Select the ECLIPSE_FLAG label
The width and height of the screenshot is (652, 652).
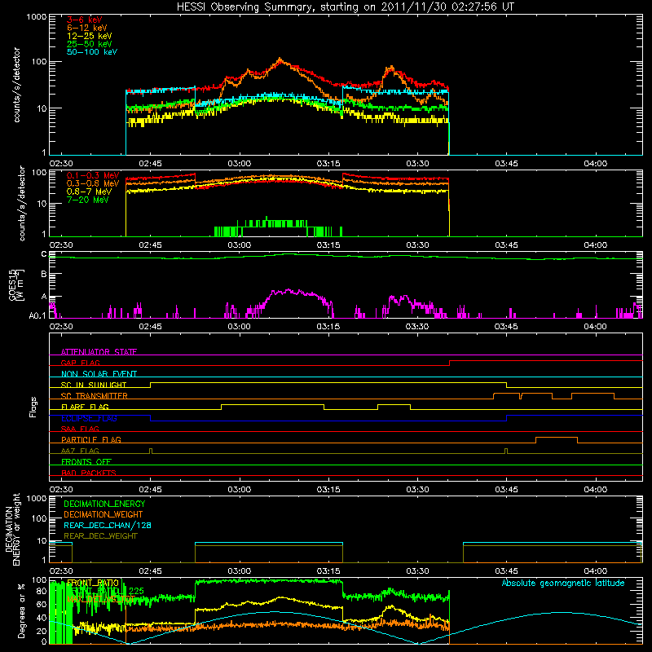coord(89,418)
